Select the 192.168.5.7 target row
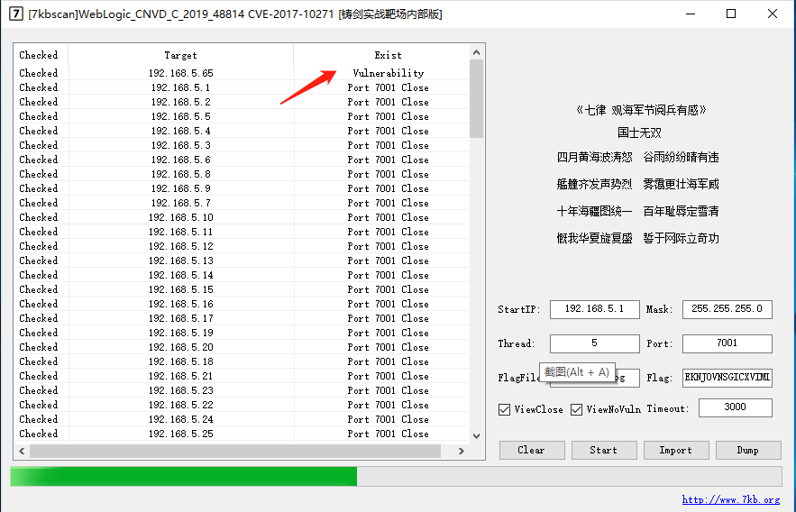 click(x=242, y=203)
